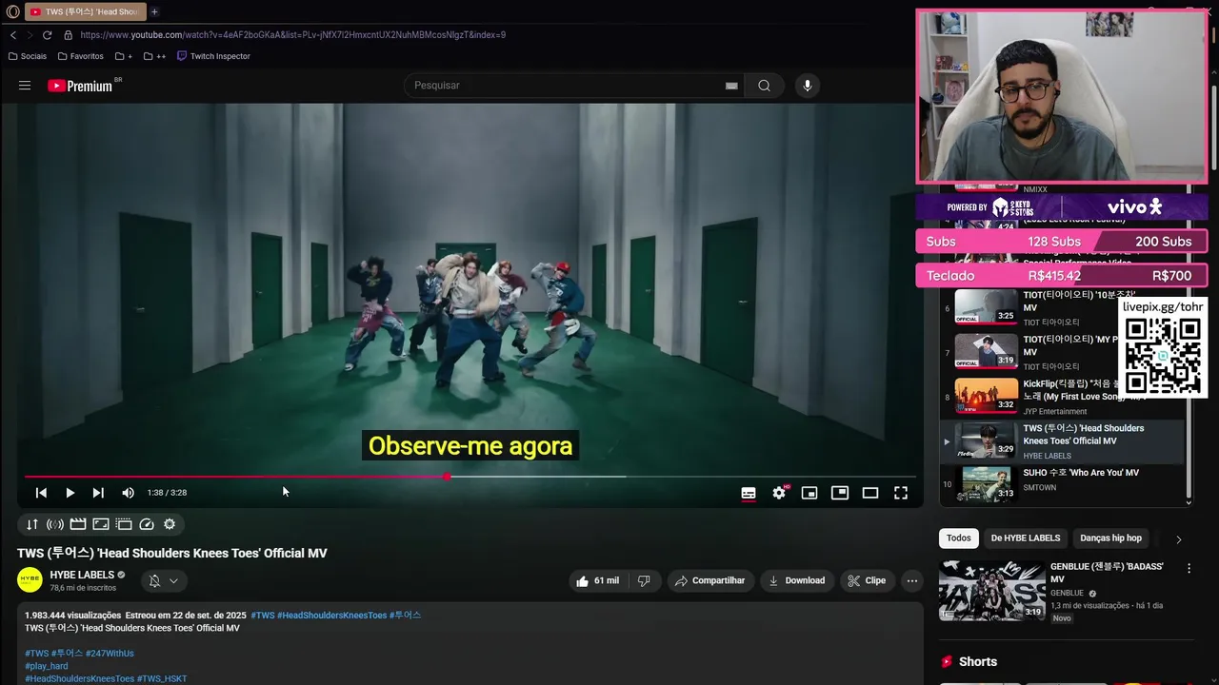Screen dimensions: 1219x685
Task: Open the Favoritos bookmarks folder
Action: click(80, 56)
